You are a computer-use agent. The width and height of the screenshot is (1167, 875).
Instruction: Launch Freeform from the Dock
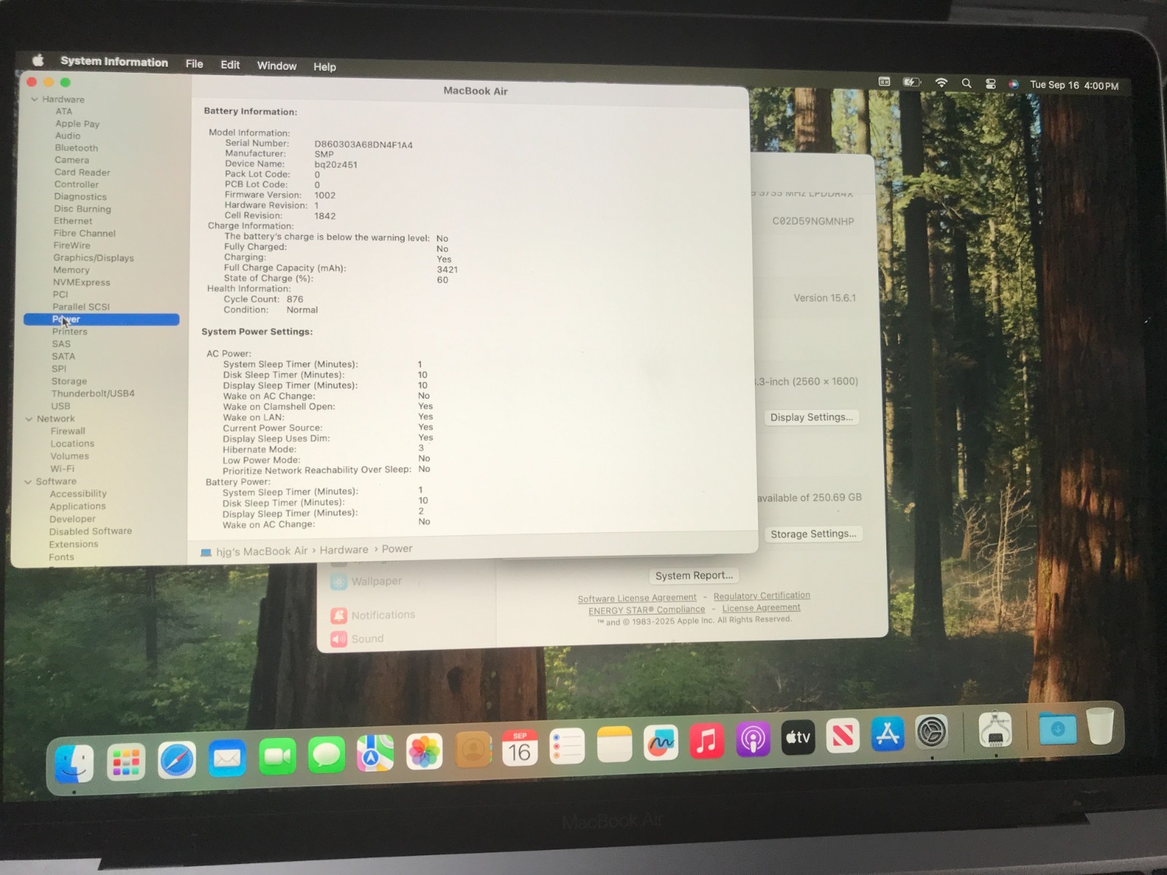point(661,742)
